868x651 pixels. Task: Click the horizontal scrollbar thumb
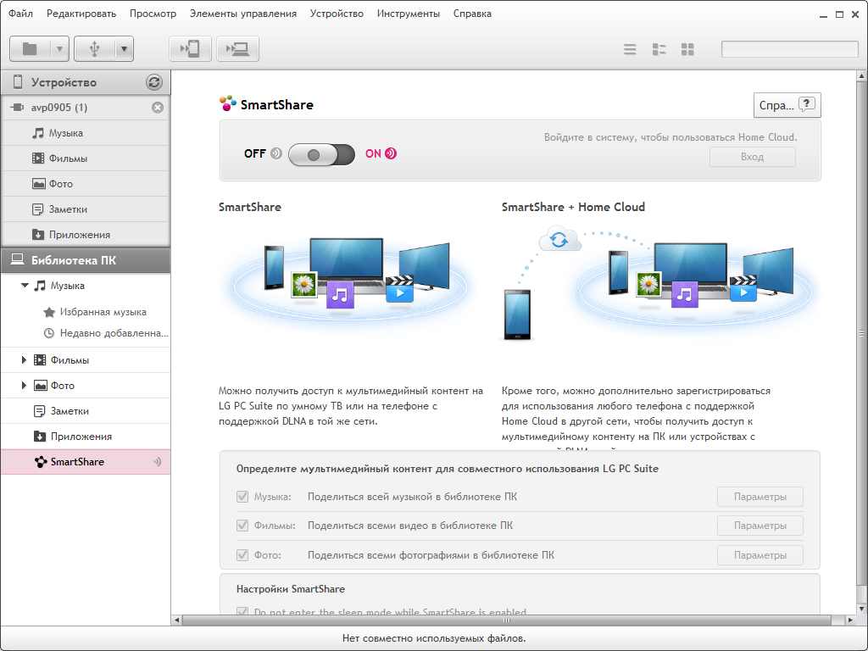click(x=507, y=620)
